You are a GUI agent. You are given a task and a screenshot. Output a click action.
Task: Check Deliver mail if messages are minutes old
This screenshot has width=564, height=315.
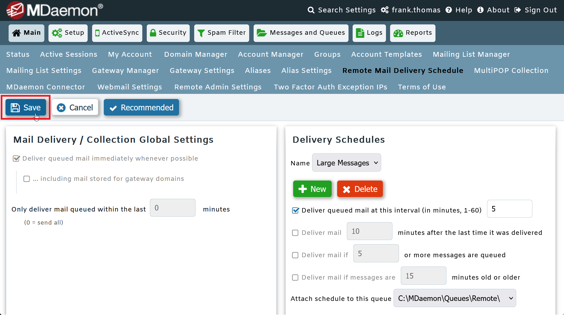[x=295, y=277]
